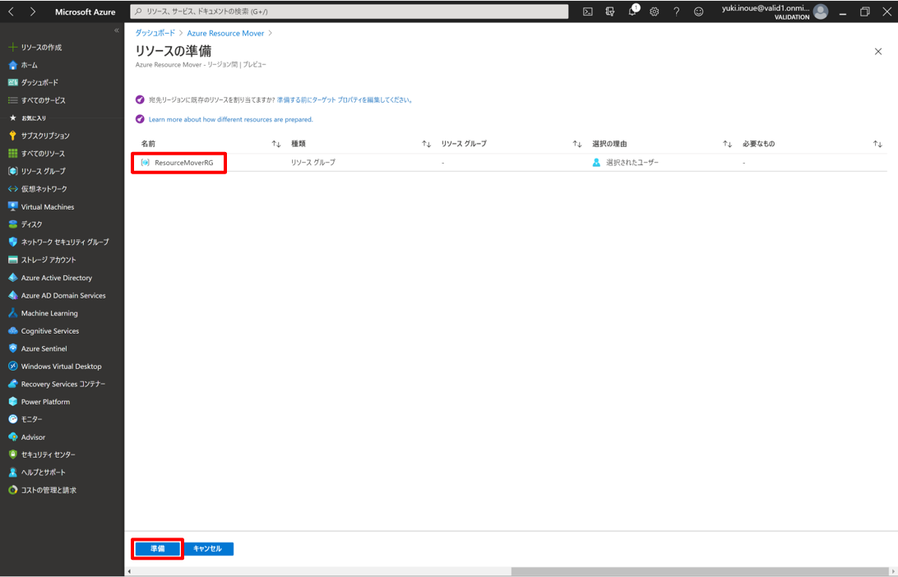Focus the Azure search box
The width and height of the screenshot is (898, 577).
(349, 12)
